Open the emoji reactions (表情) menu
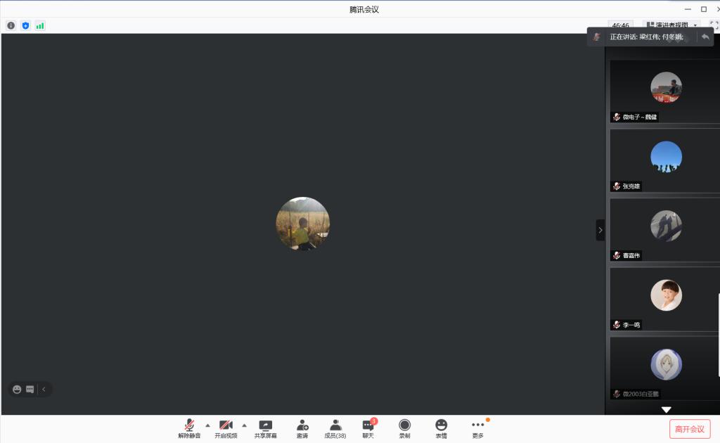Image resolution: width=720 pixels, height=443 pixels. point(441,428)
